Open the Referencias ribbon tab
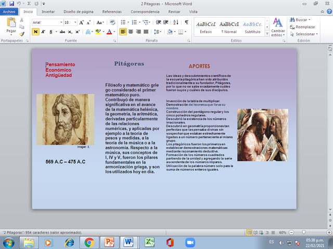The width and height of the screenshot is (333, 249). 112,10
